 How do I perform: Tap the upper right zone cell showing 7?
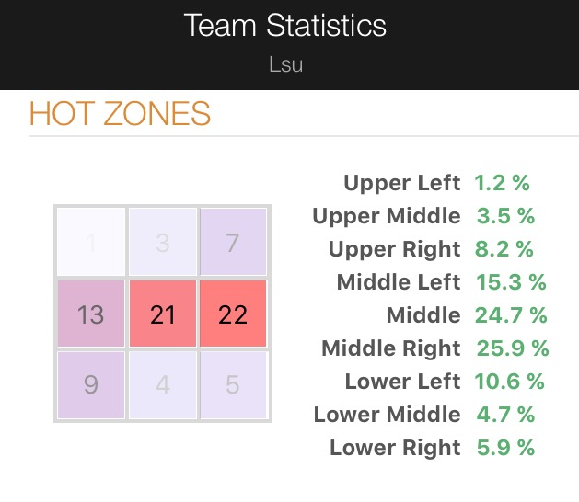(233, 243)
